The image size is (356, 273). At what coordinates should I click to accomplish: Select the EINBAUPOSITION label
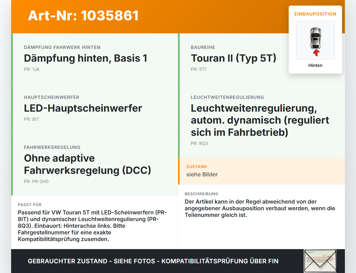[x=315, y=14]
